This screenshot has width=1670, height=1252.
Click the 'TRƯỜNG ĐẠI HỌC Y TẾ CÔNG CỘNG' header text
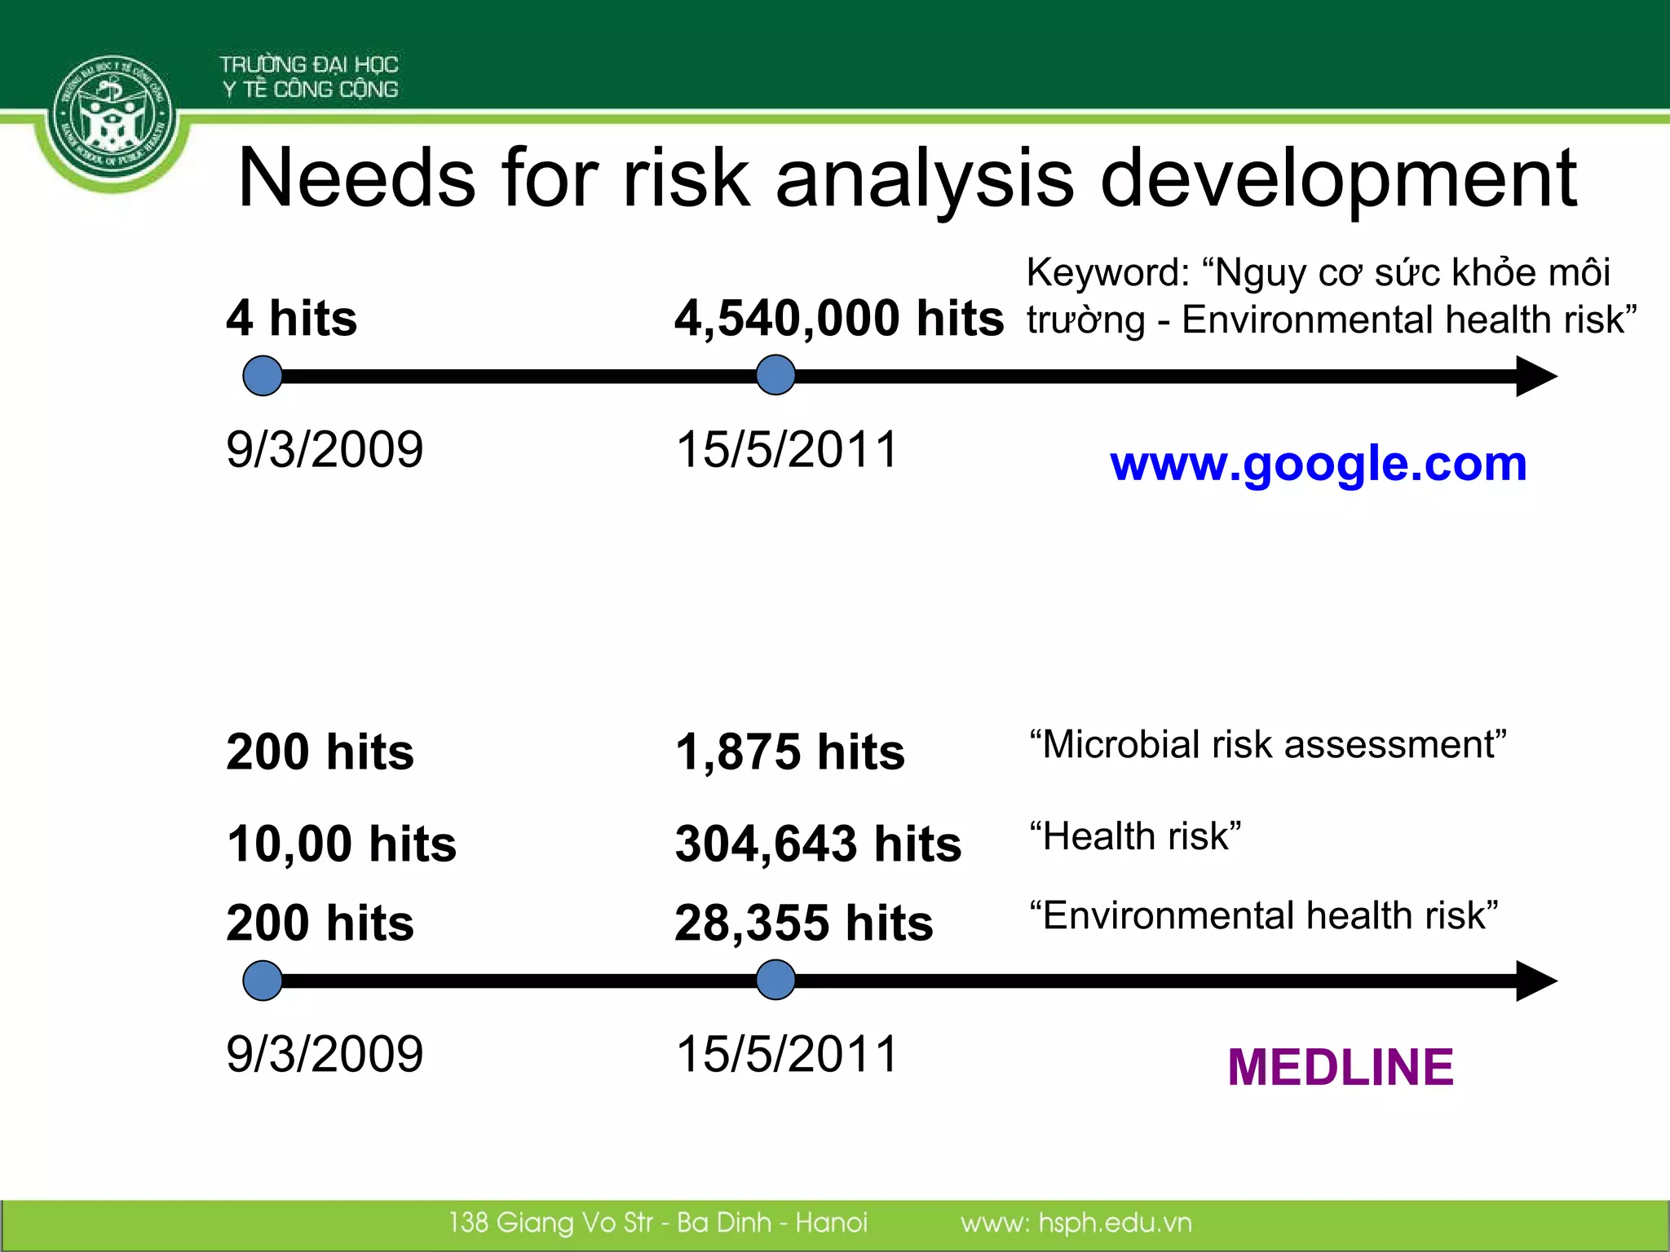[x=309, y=77]
